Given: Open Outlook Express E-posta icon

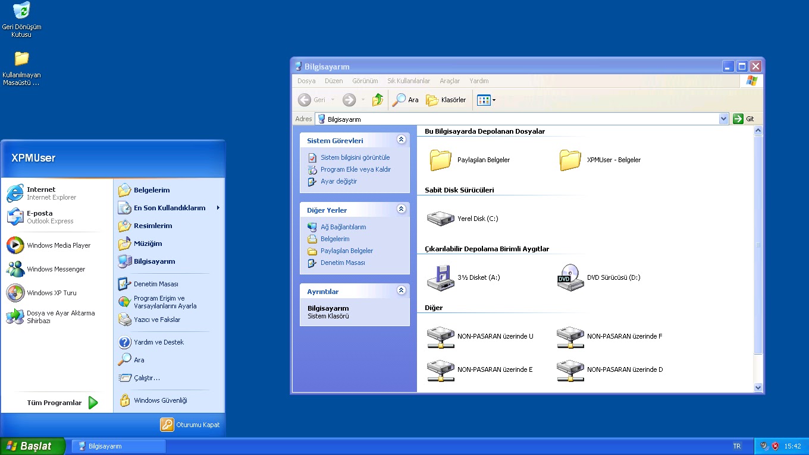Looking at the screenshot, I should [15, 217].
